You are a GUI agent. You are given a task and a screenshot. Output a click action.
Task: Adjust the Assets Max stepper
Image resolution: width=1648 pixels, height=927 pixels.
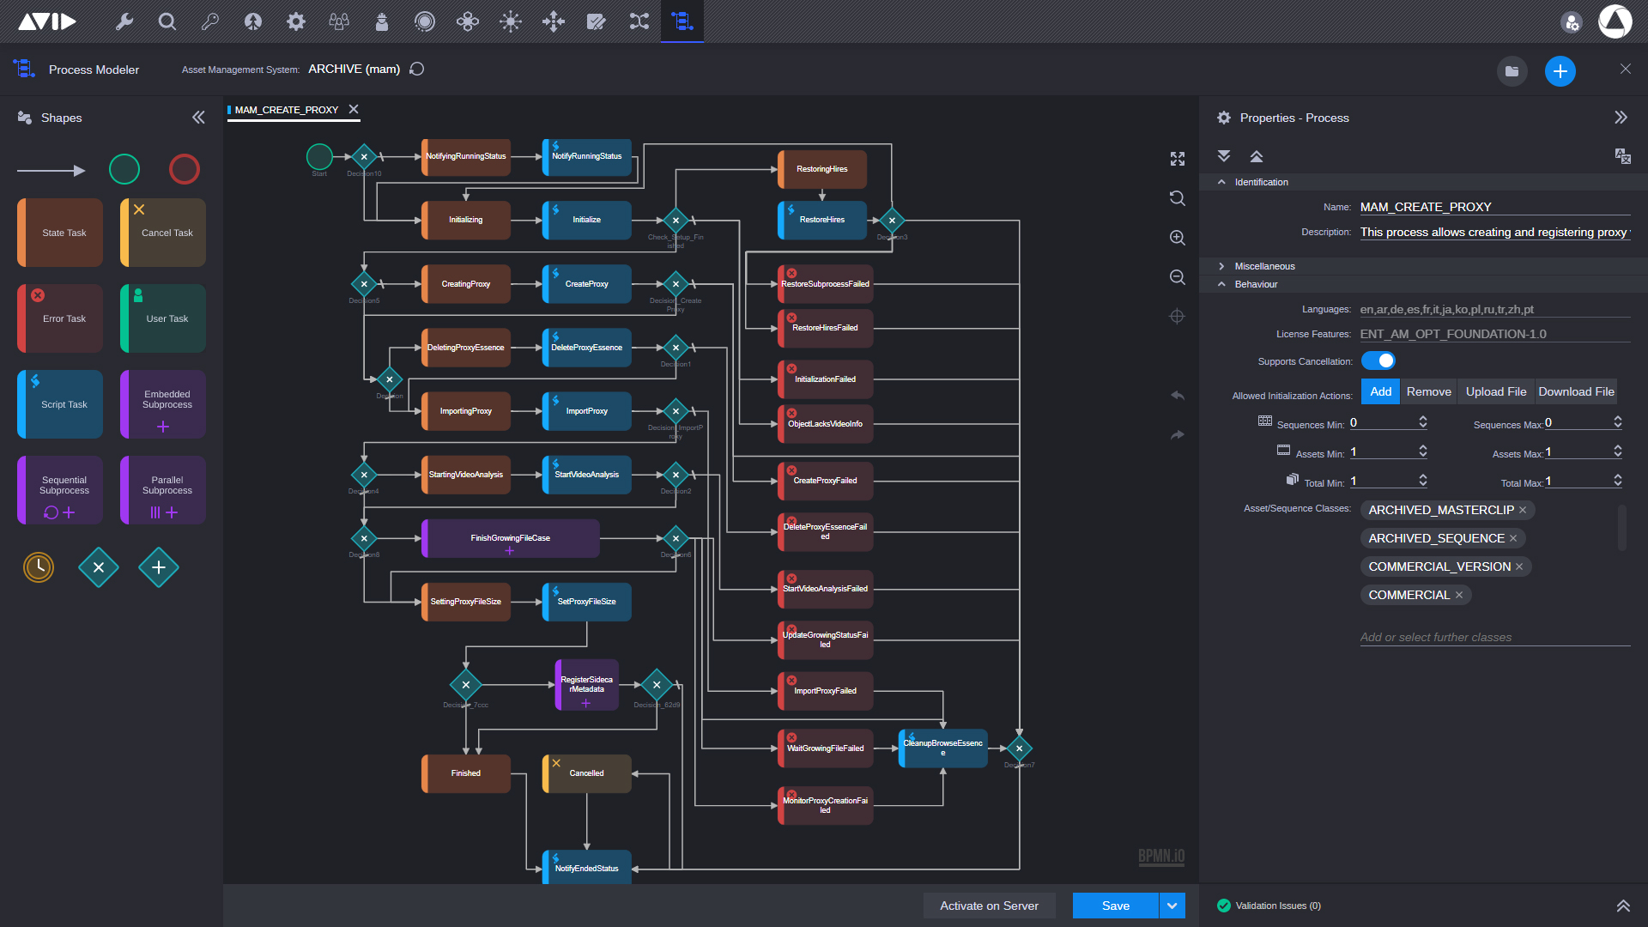(x=1618, y=451)
